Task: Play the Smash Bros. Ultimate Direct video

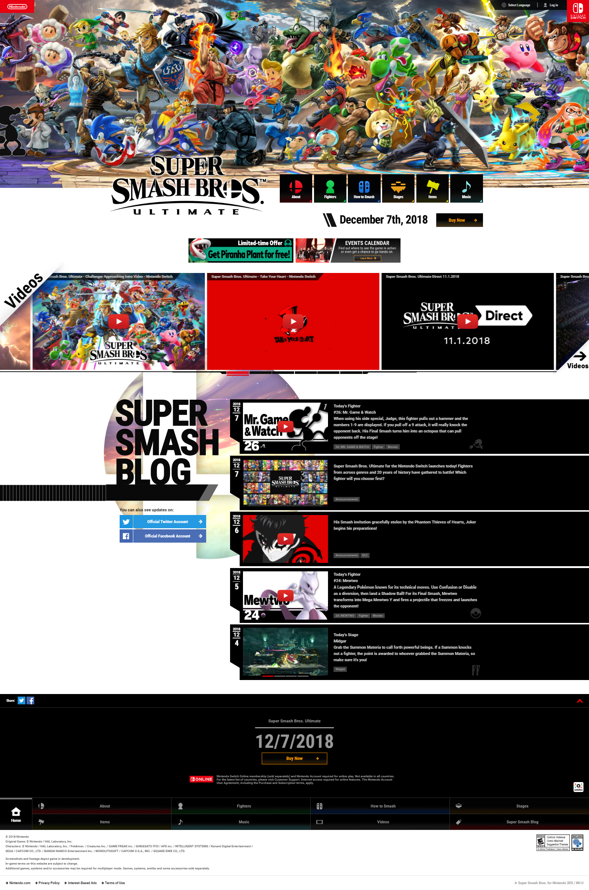Action: point(467,321)
